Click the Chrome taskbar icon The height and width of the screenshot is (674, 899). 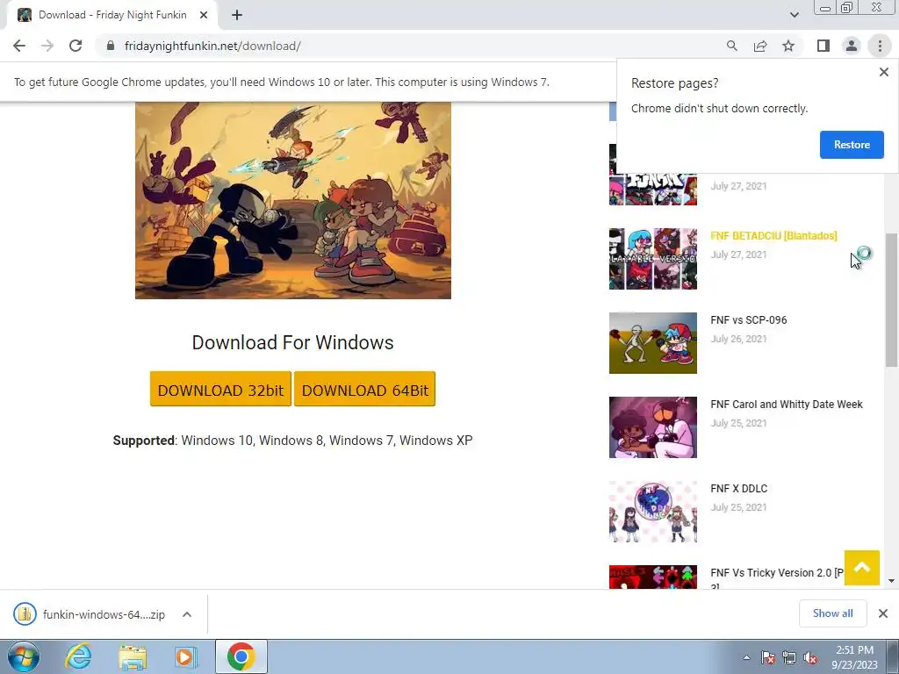(x=241, y=656)
